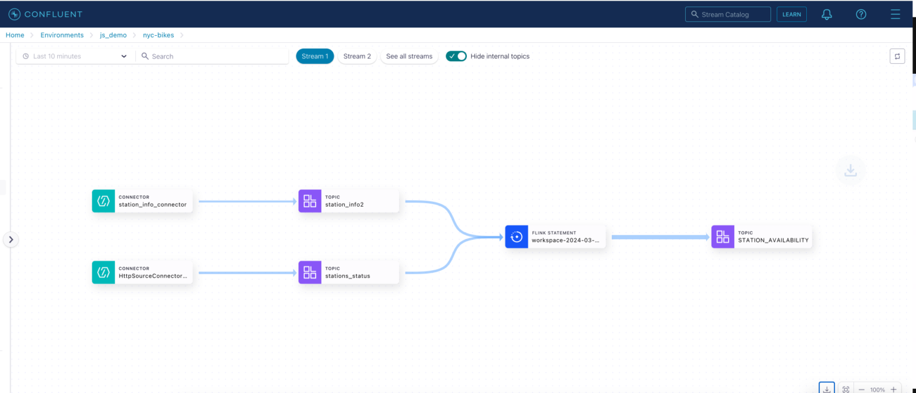Select STATION_AVAILABILITY topic label

(x=773, y=241)
